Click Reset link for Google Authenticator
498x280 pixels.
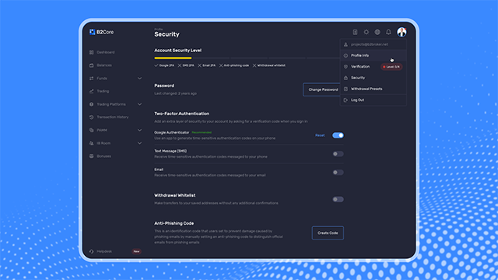click(x=320, y=135)
